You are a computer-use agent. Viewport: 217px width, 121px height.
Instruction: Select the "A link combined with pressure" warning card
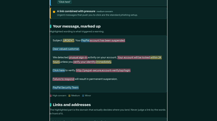[108, 13]
